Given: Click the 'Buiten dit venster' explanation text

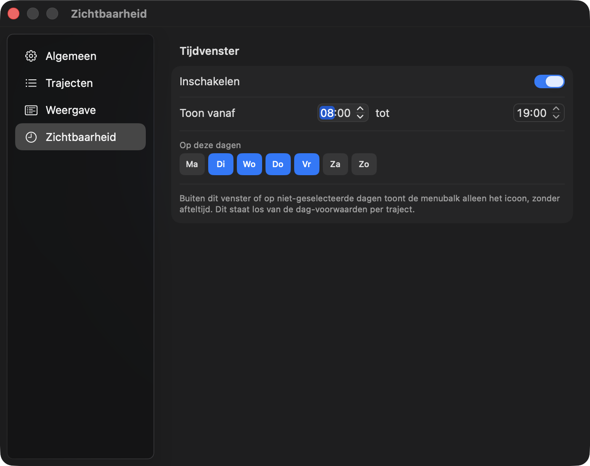Looking at the screenshot, I should point(370,204).
